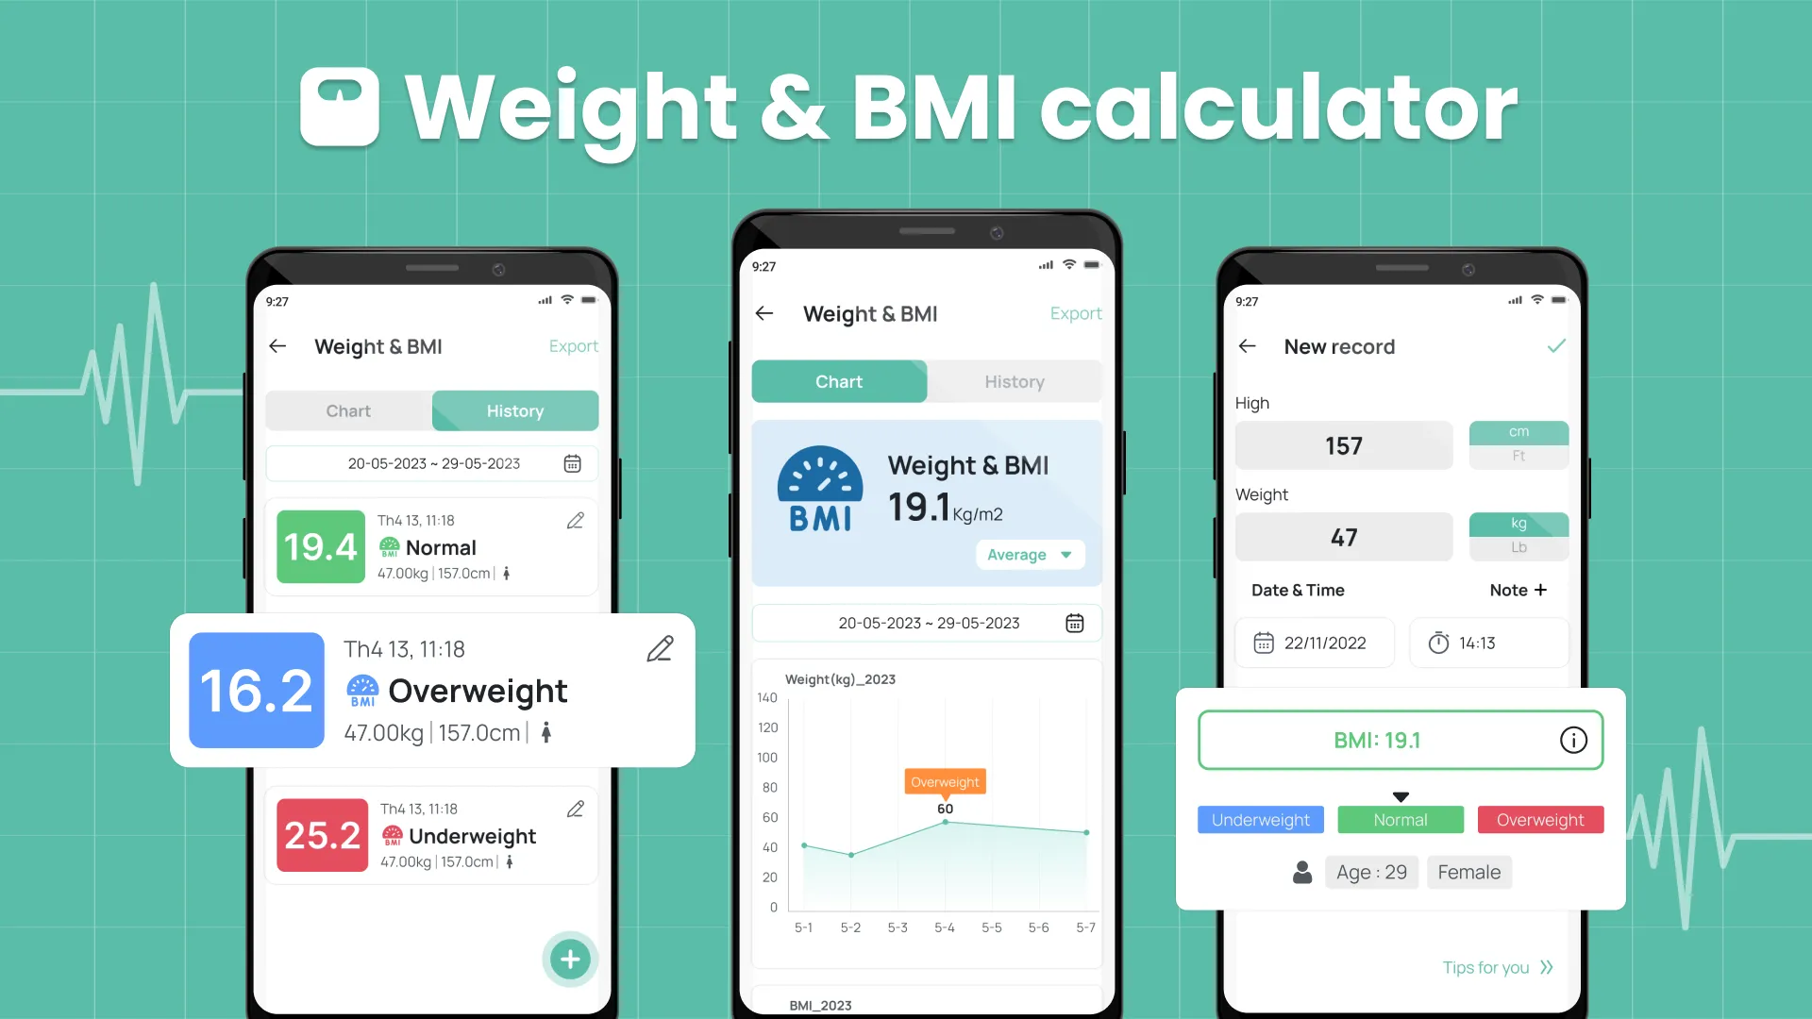Select the Overweight category label on chart

[x=944, y=781]
